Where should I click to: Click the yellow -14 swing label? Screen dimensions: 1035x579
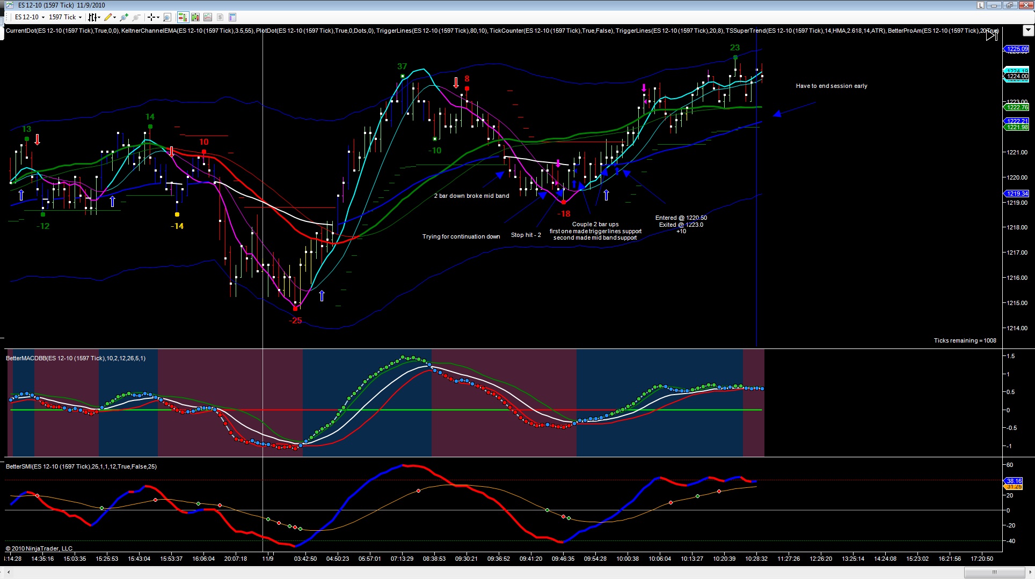point(177,226)
